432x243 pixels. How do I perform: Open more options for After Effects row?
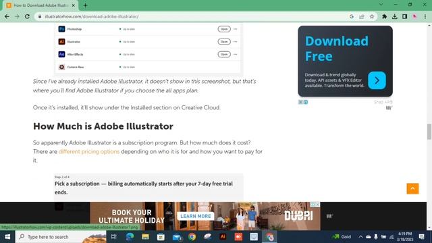tap(236, 54)
